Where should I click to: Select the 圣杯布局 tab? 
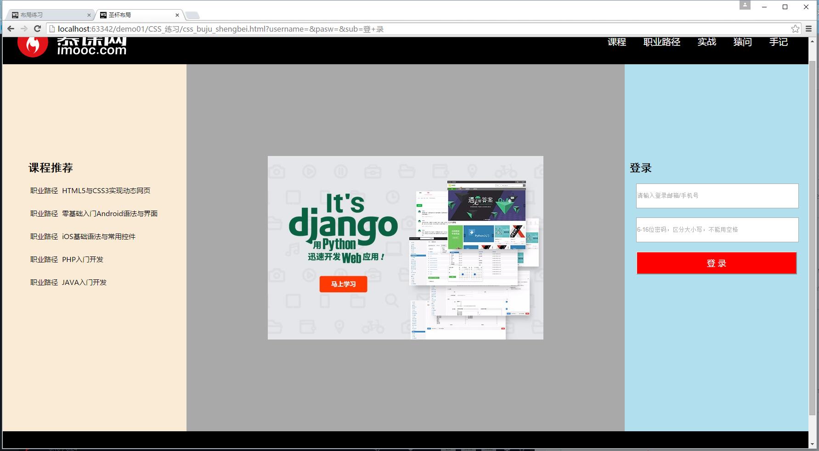140,15
